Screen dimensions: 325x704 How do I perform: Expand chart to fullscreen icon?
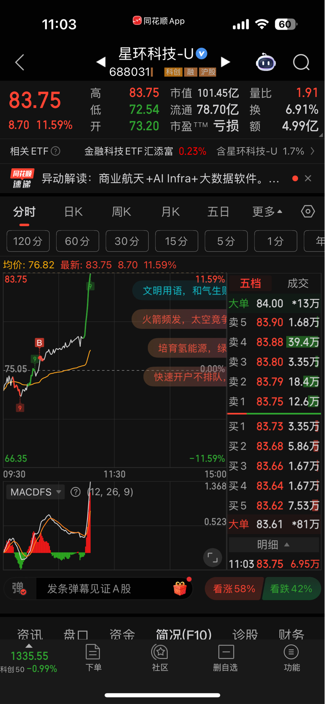pyautogui.click(x=213, y=558)
